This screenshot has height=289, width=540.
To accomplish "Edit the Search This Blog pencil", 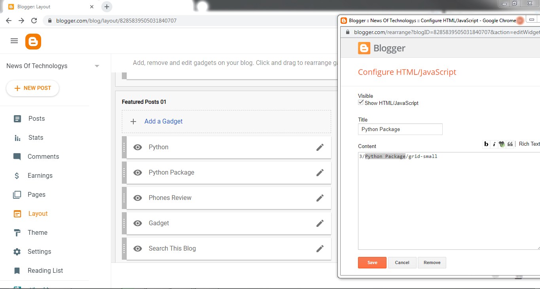I will coord(320,249).
